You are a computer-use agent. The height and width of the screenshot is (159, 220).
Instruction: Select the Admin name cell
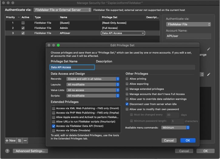64,28
